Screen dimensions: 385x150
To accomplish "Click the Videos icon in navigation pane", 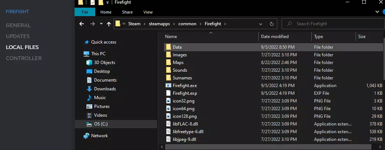I will coord(89,115).
